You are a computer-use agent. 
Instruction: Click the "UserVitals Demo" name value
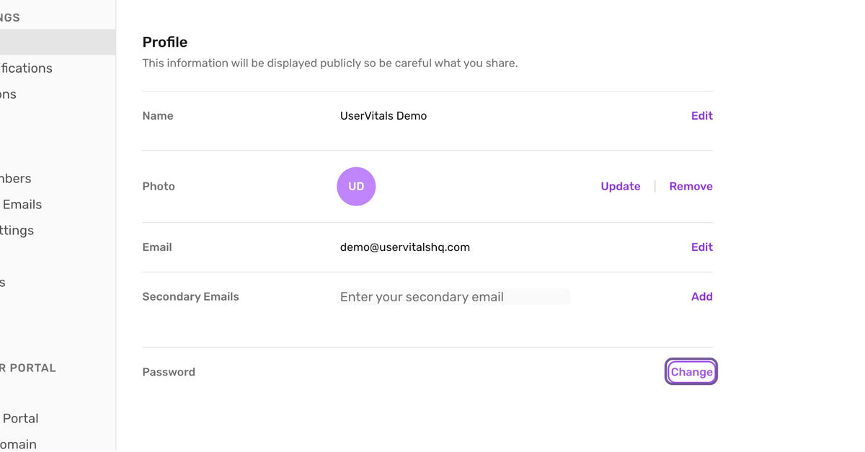[383, 115]
